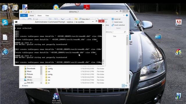Minimize the dbhome_1 Explorer window
This screenshot has width=186, height=104.
pos(117,12)
